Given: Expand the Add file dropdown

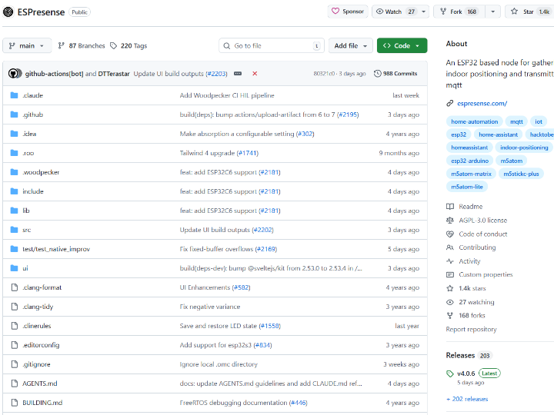Looking at the screenshot, I should click(x=350, y=46).
